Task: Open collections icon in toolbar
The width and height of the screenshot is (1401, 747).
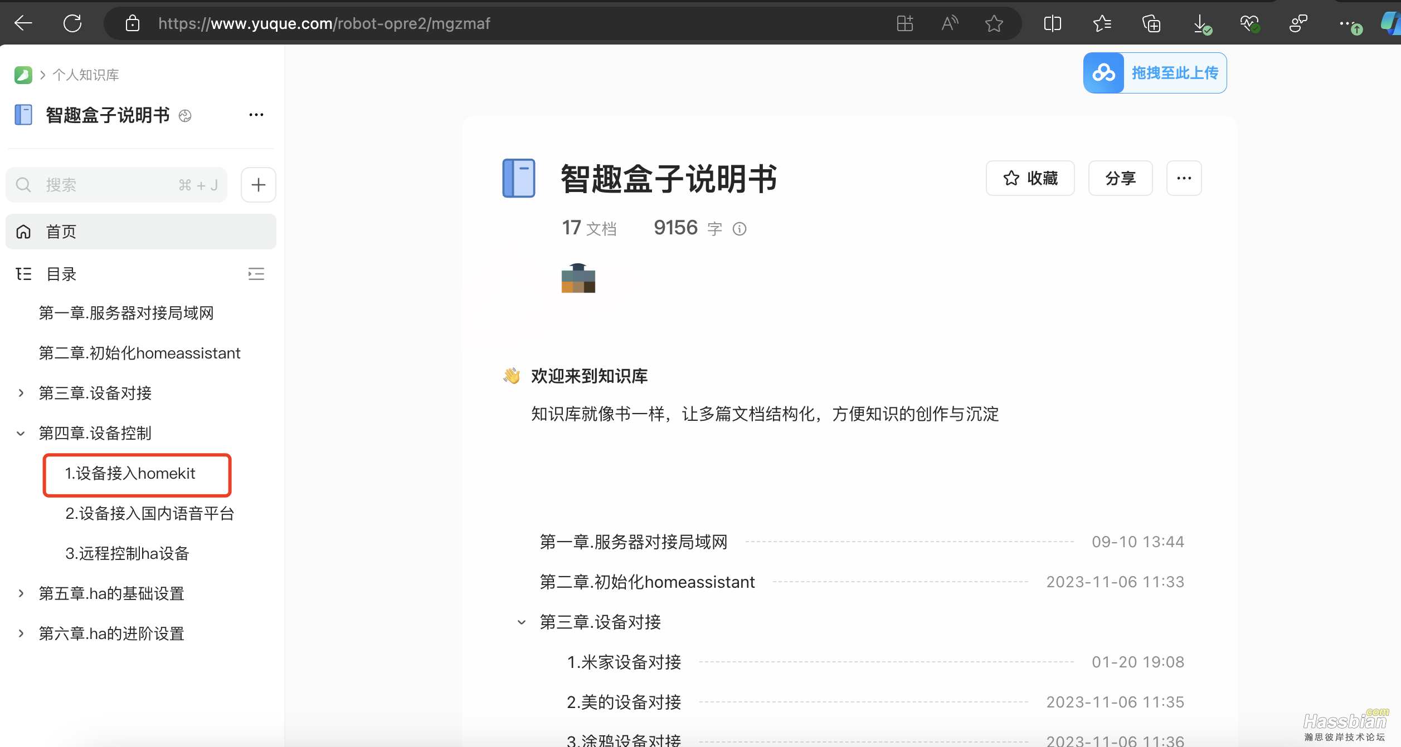Action: tap(1151, 23)
